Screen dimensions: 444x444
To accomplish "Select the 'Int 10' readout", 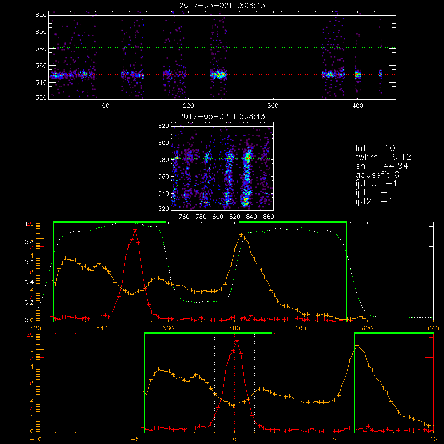I will pos(375,148).
